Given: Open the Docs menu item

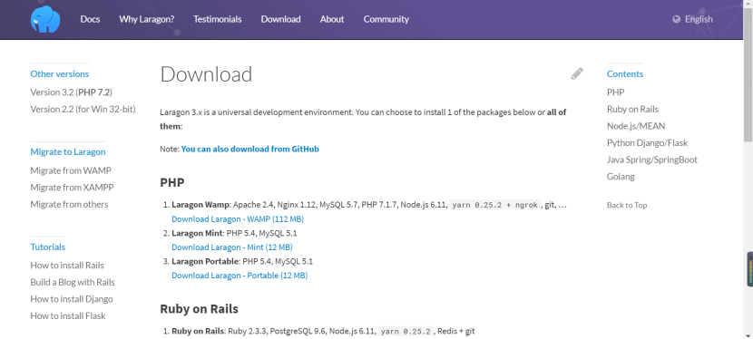Looking at the screenshot, I should 90,19.
